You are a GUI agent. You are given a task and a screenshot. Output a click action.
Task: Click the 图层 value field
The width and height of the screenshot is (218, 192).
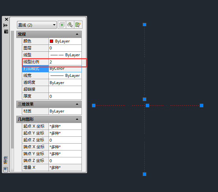65,48
